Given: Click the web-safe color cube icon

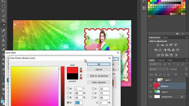Looking at the screenshot, I should coord(81,75).
